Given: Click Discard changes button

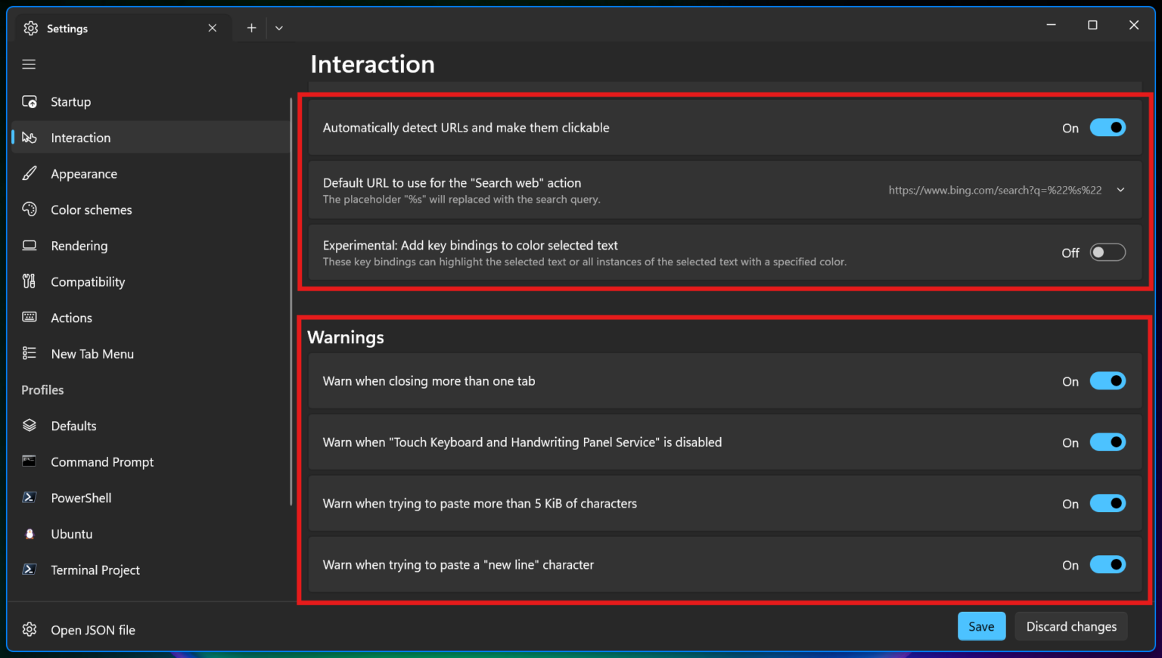Looking at the screenshot, I should click(x=1070, y=626).
